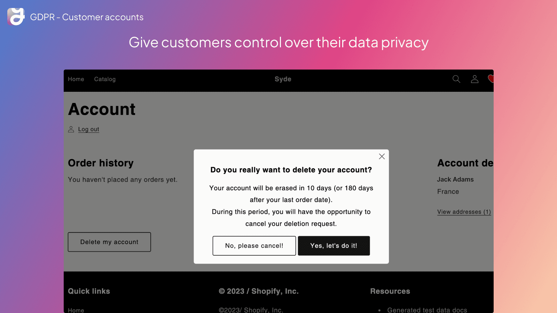Go to Home in the top navigation
Screen dimensions: 557x313
click(x=76, y=79)
